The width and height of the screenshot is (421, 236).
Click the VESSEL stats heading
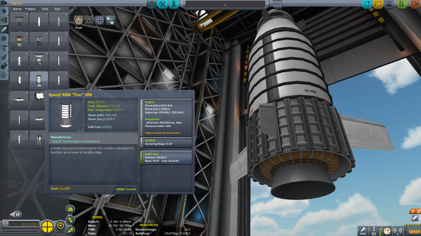(97, 217)
